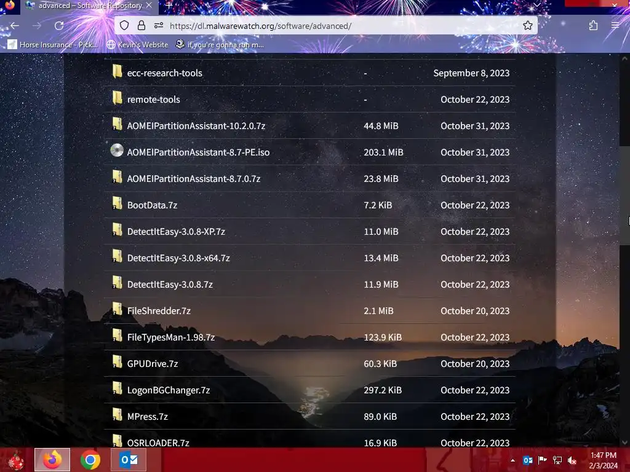Open Outlook from the taskbar
Viewport: 630px width, 472px height.
[x=129, y=460]
